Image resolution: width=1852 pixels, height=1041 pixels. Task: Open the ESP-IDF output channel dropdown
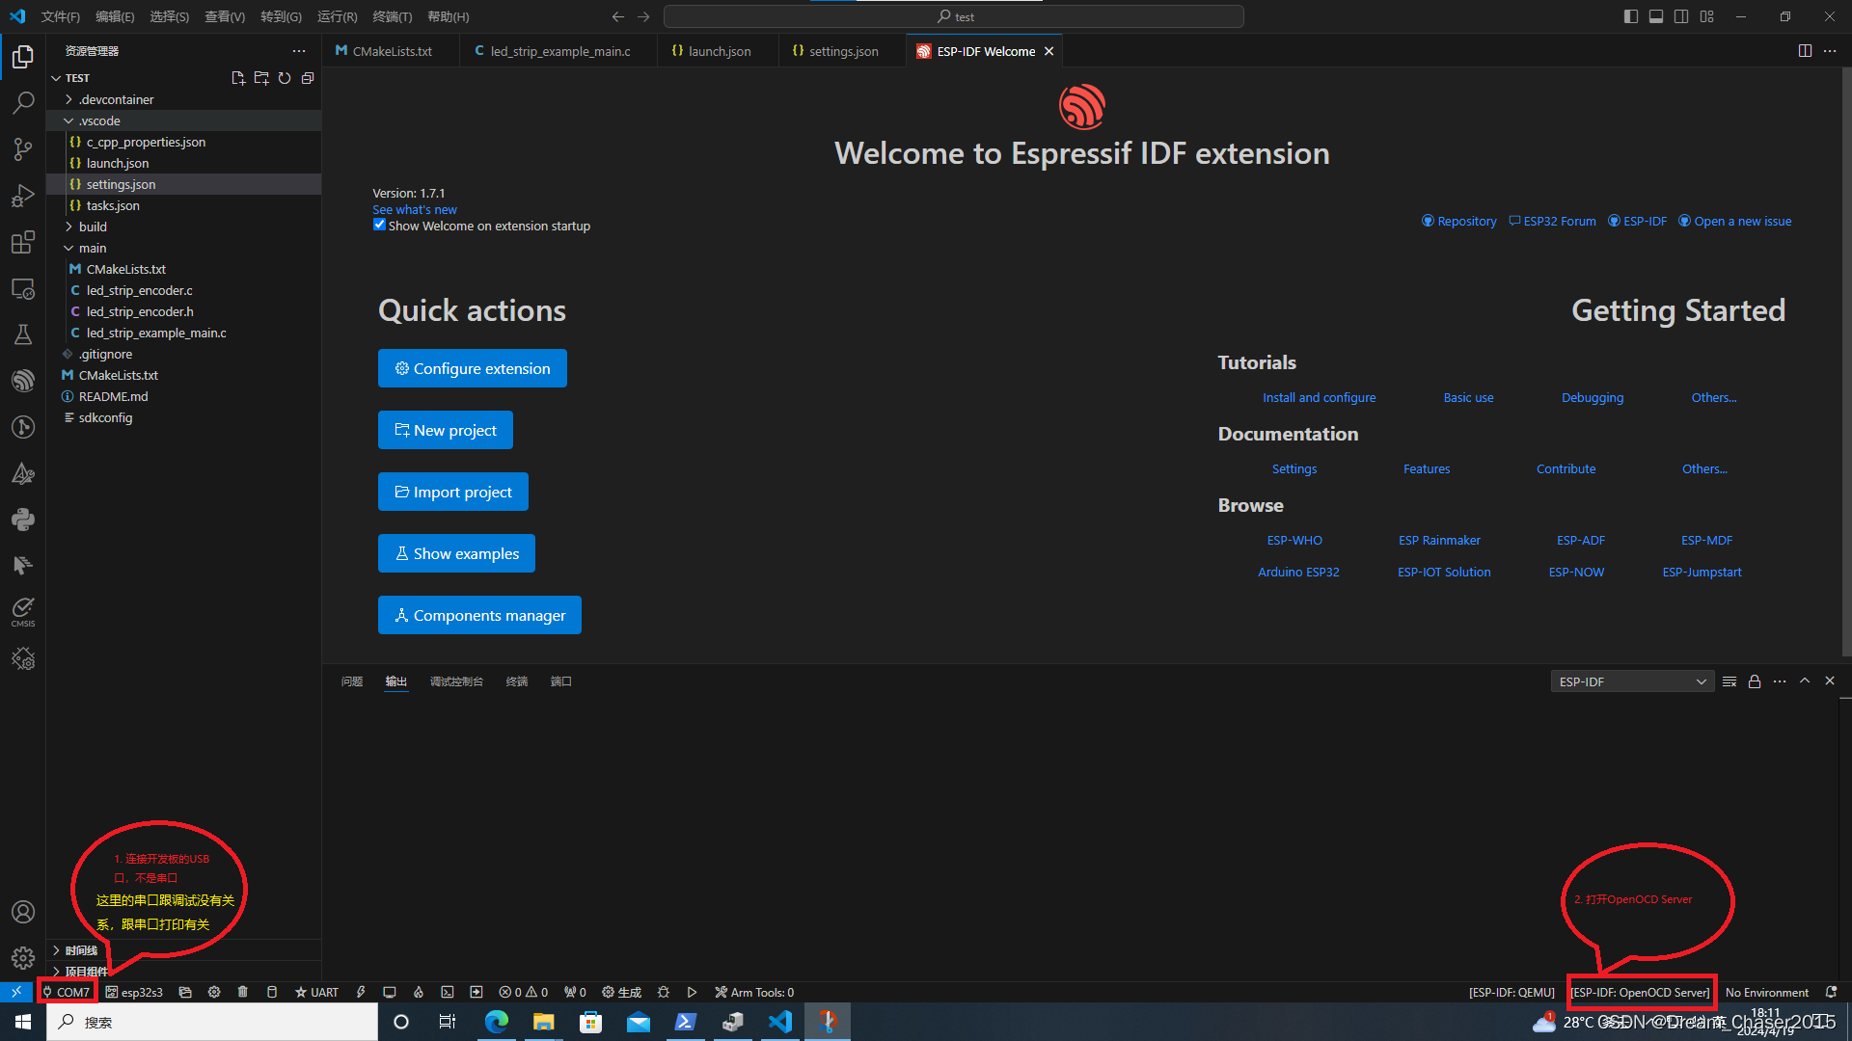(x=1632, y=681)
